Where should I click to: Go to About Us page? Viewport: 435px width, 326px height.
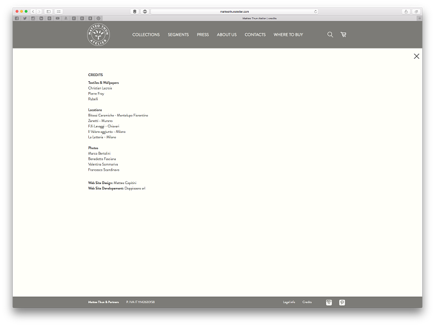point(226,35)
